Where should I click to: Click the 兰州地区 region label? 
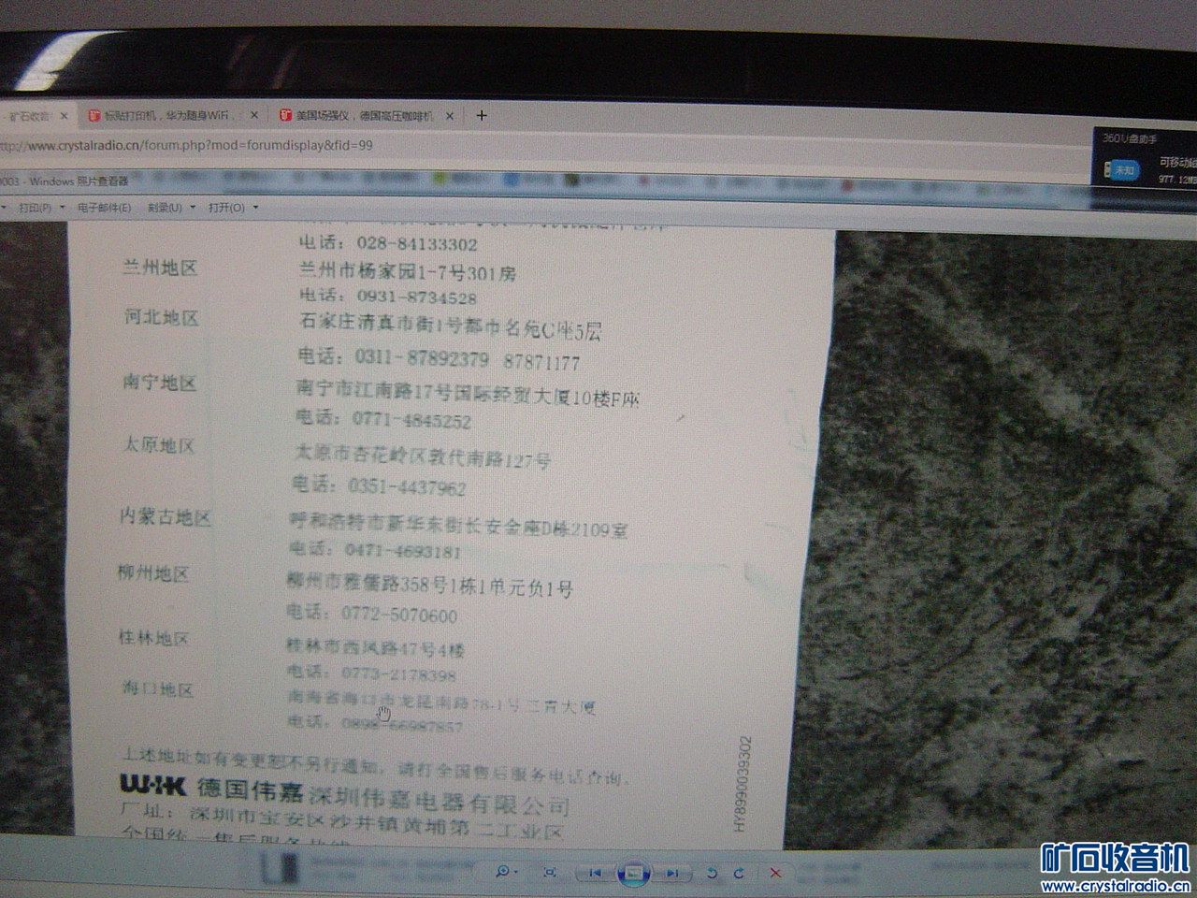160,268
